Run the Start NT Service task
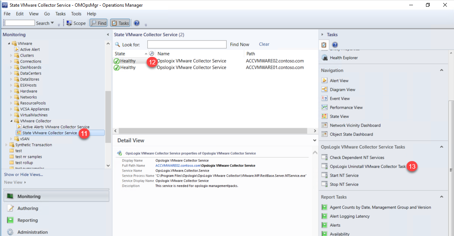454x236 pixels. [x=344, y=175]
